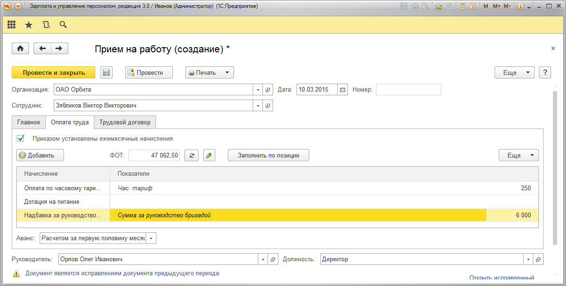
Task: Open the info icon in title bar
Action: [521, 7]
